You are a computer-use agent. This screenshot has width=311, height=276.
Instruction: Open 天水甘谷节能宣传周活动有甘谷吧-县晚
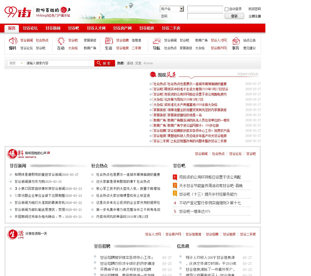[211, 186]
